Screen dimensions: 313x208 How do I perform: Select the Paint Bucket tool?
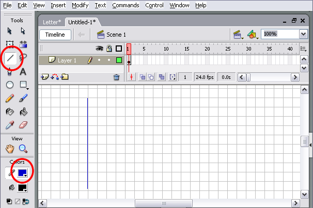click(x=23, y=111)
